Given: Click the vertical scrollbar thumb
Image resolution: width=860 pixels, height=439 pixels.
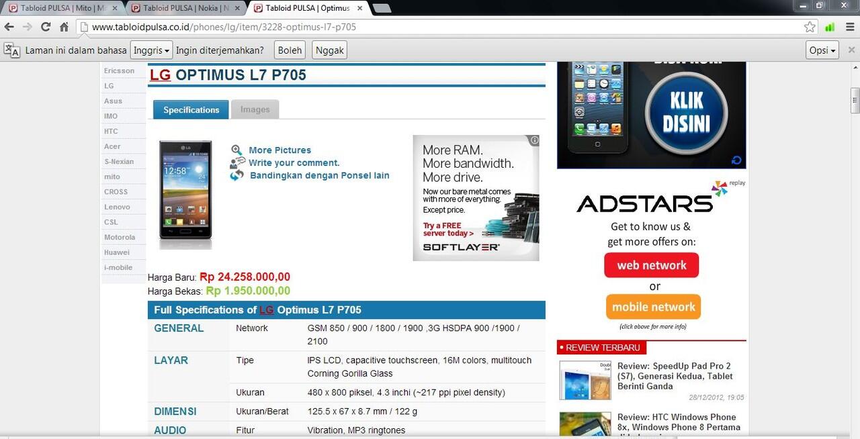Looking at the screenshot, I should [x=855, y=99].
